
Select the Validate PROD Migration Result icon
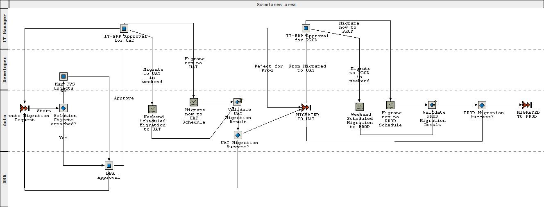[x=433, y=105]
